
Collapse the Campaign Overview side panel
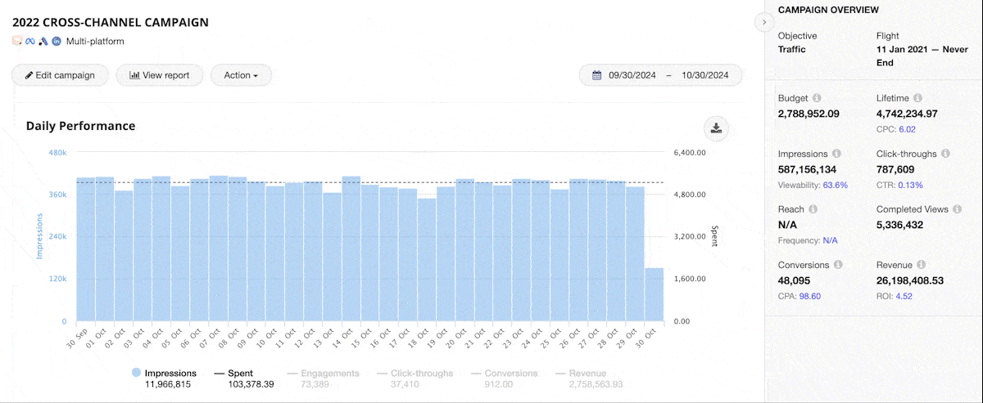coord(763,22)
